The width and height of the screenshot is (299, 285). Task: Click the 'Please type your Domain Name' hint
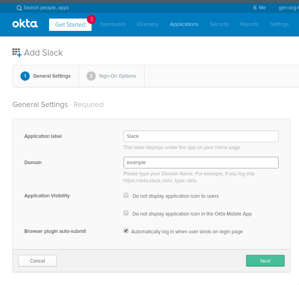[189, 177]
